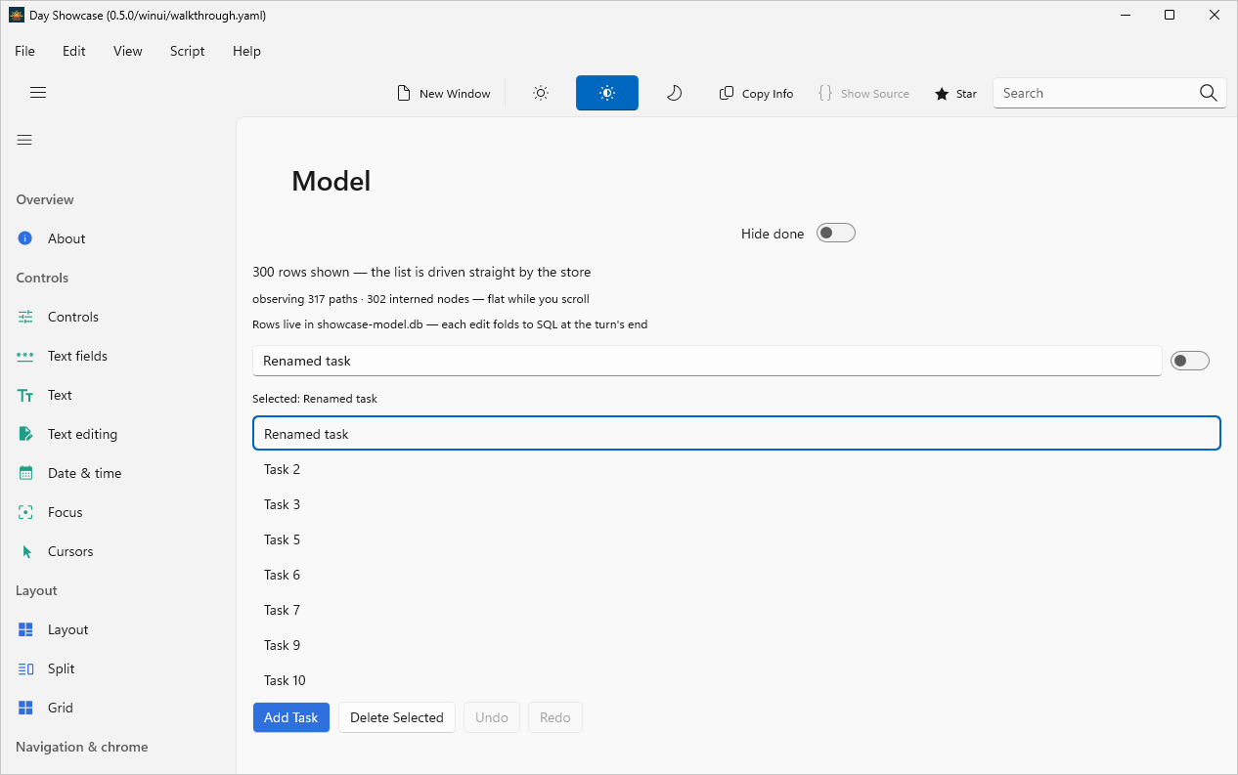Screen dimensions: 1238x775
Task: Open the Help menu
Action: 247,51
